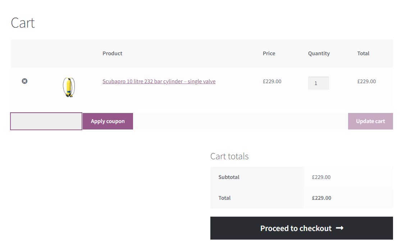Focus the quantity input field
Screen dimensions: 411x250
[x=319, y=83]
